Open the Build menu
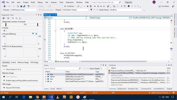 [x=33, y=2]
